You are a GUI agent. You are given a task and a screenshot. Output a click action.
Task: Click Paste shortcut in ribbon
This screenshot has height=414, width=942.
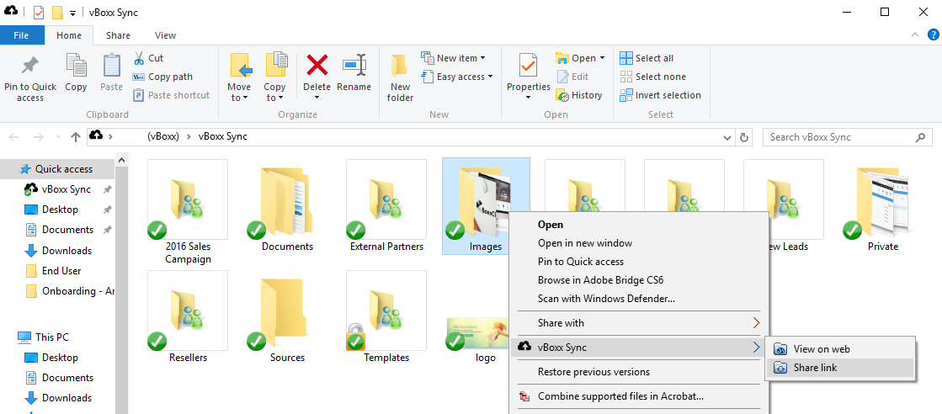click(x=171, y=95)
